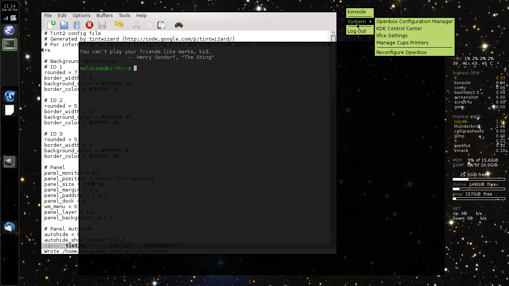Click the "Wrote /home/melikamp" minibuffer message
This screenshot has height=286, width=509.
point(107,251)
